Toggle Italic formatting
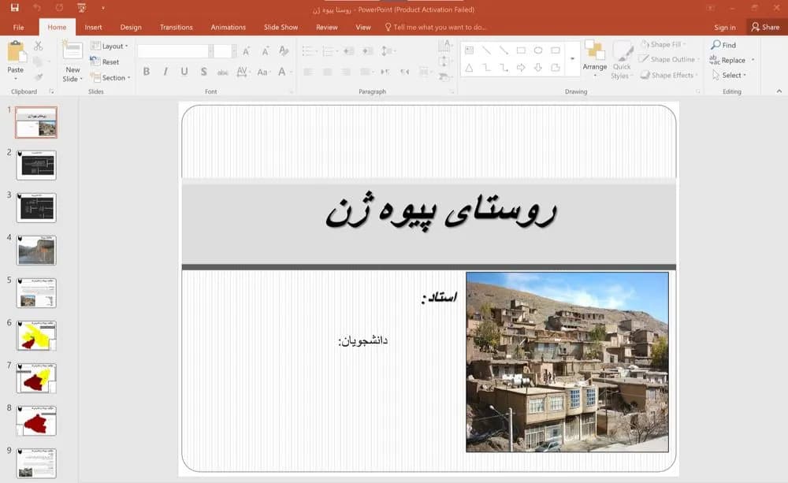This screenshot has width=788, height=483. point(165,72)
